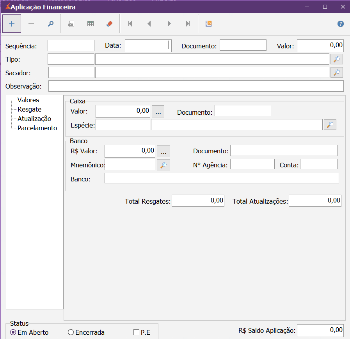This screenshot has height=339, width=350.
Task: Click the ellipsis button beside R$ Valor
Action: click(163, 151)
